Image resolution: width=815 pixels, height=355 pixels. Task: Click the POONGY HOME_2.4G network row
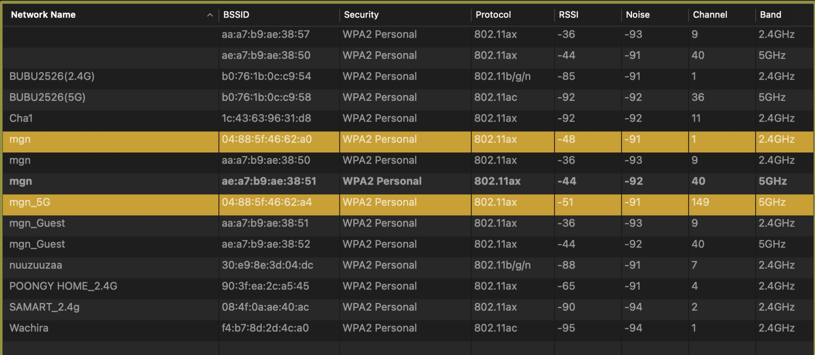[63, 286]
